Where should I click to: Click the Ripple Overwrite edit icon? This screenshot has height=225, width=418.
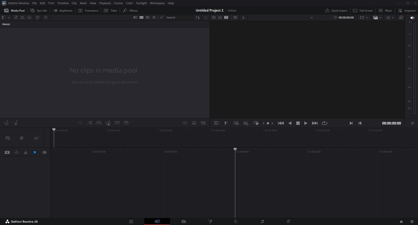tap(99, 123)
